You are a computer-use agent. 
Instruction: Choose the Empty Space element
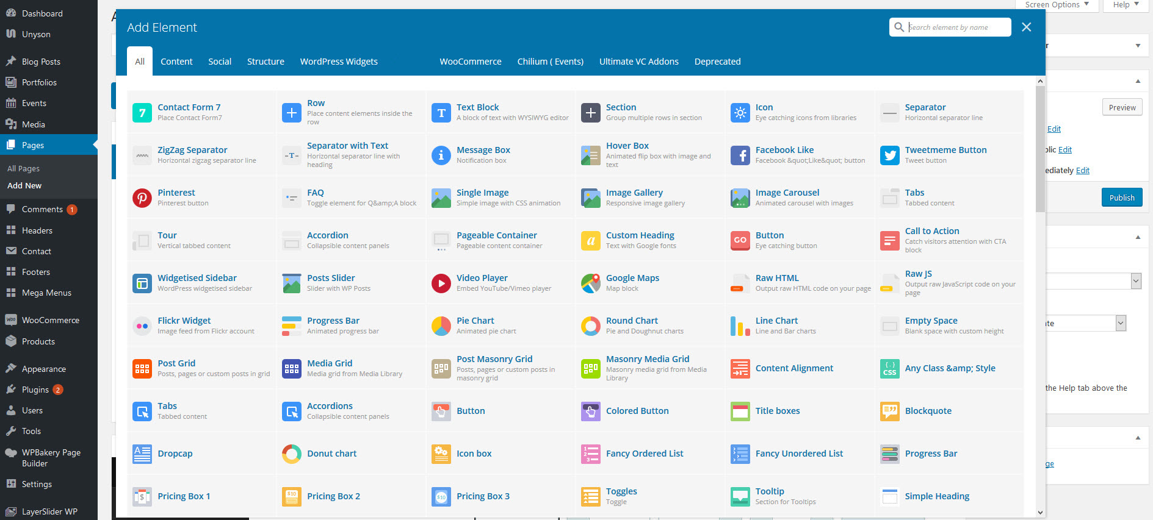pos(949,326)
